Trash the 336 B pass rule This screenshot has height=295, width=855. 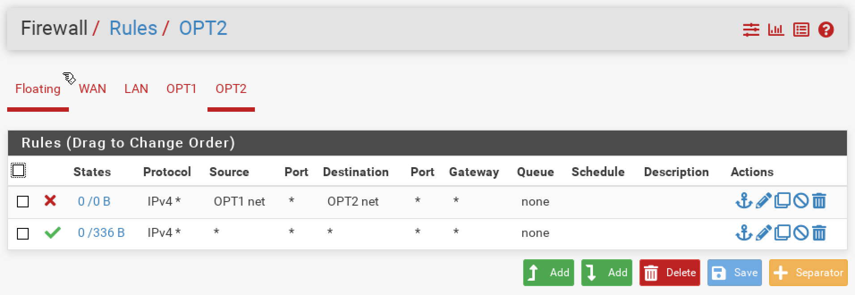(x=819, y=233)
